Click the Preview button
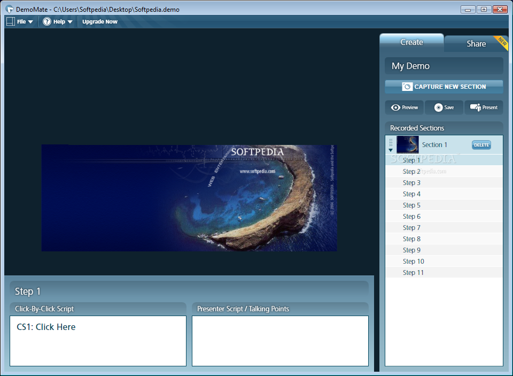 point(405,108)
